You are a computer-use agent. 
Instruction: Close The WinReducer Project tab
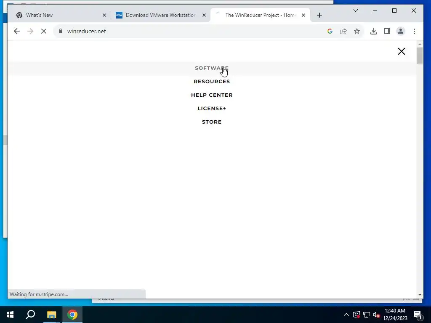click(303, 15)
